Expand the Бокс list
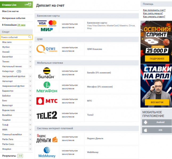The image size is (172, 159). (x=30, y=100)
